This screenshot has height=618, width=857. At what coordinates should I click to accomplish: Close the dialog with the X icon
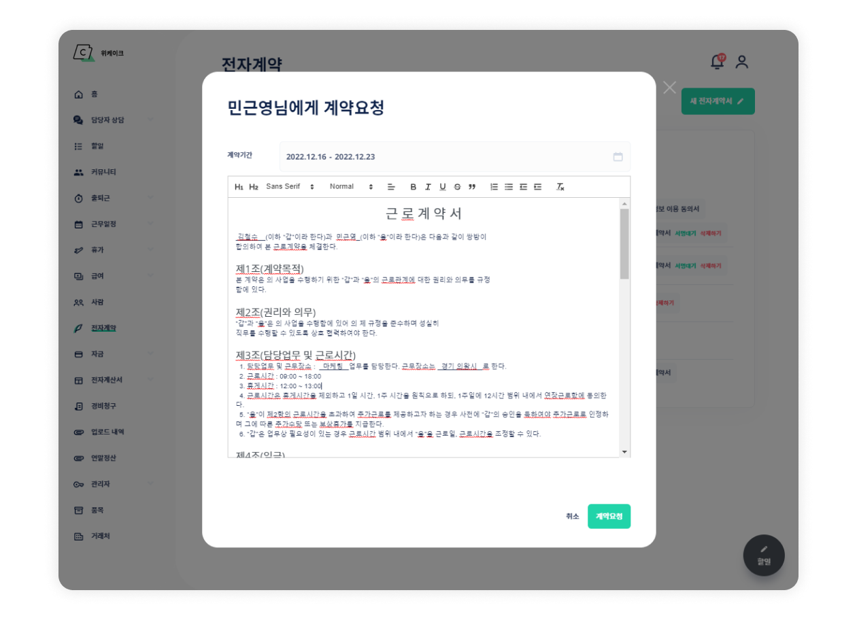(669, 88)
